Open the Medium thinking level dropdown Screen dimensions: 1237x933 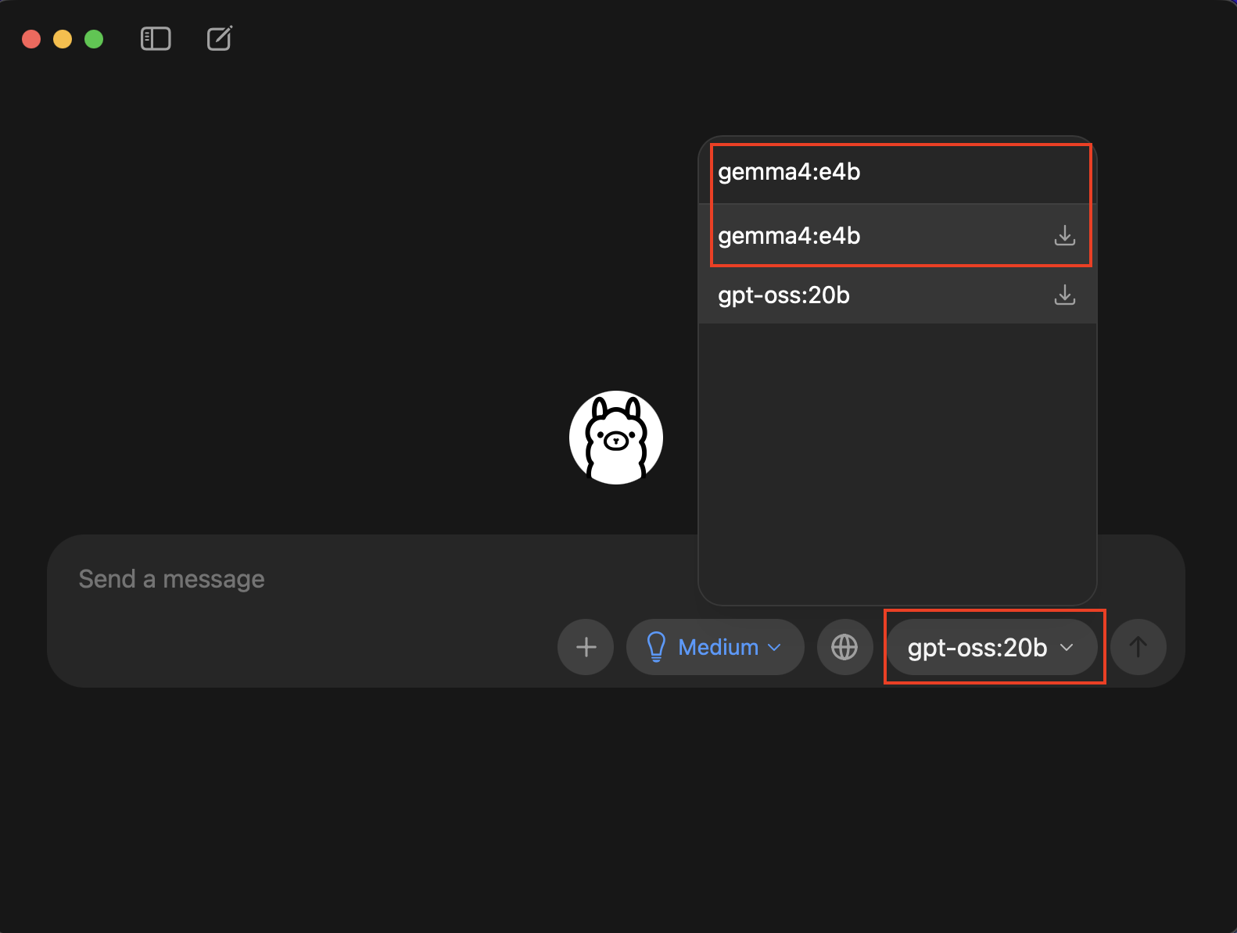tap(715, 647)
